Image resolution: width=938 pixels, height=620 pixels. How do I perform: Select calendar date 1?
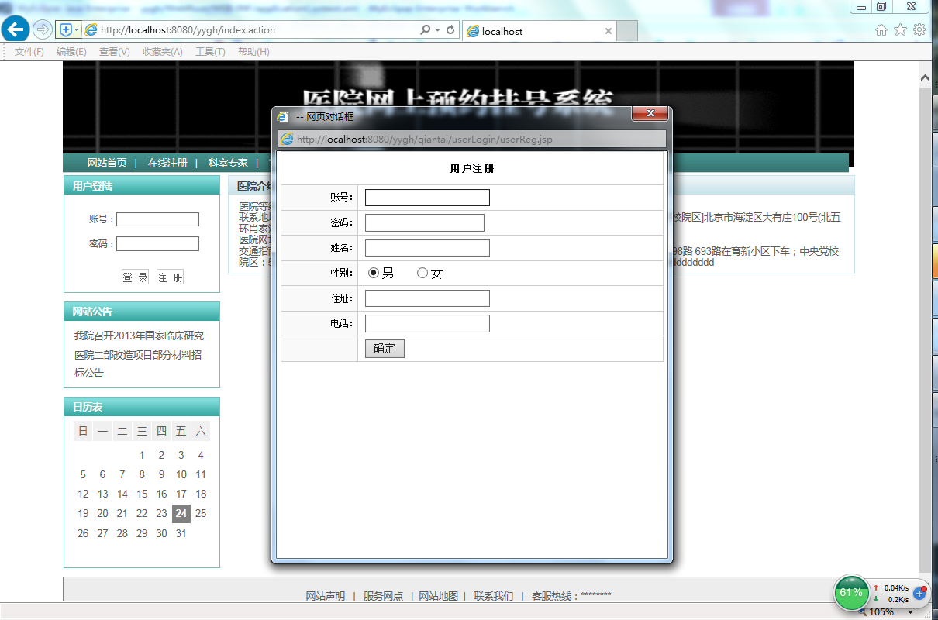[142, 455]
